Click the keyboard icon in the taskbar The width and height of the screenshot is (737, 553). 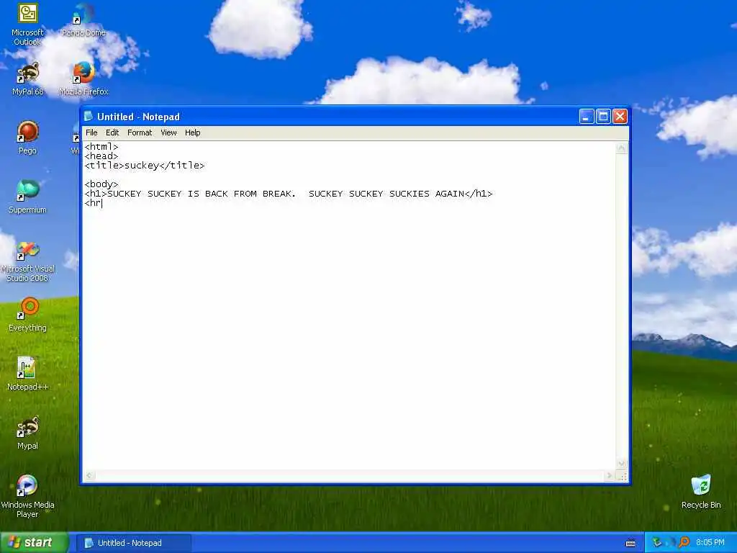[x=630, y=543]
